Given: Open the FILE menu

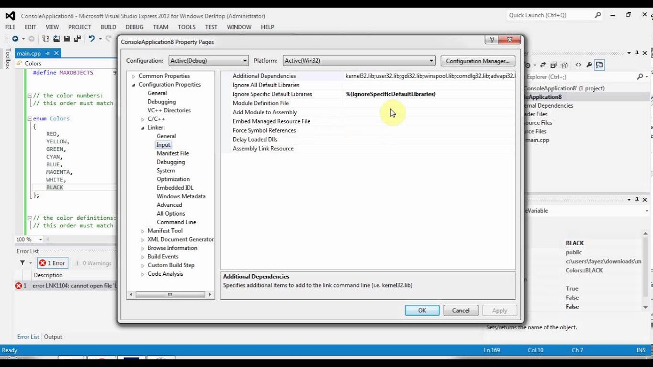Looking at the screenshot, I should [x=10, y=27].
